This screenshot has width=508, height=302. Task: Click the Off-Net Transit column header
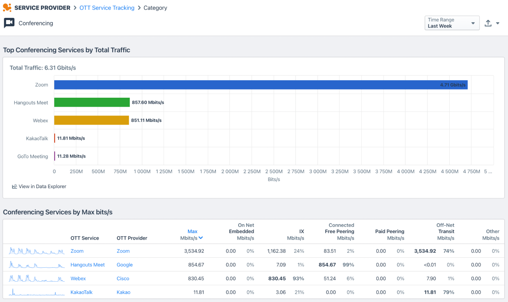coord(445,231)
